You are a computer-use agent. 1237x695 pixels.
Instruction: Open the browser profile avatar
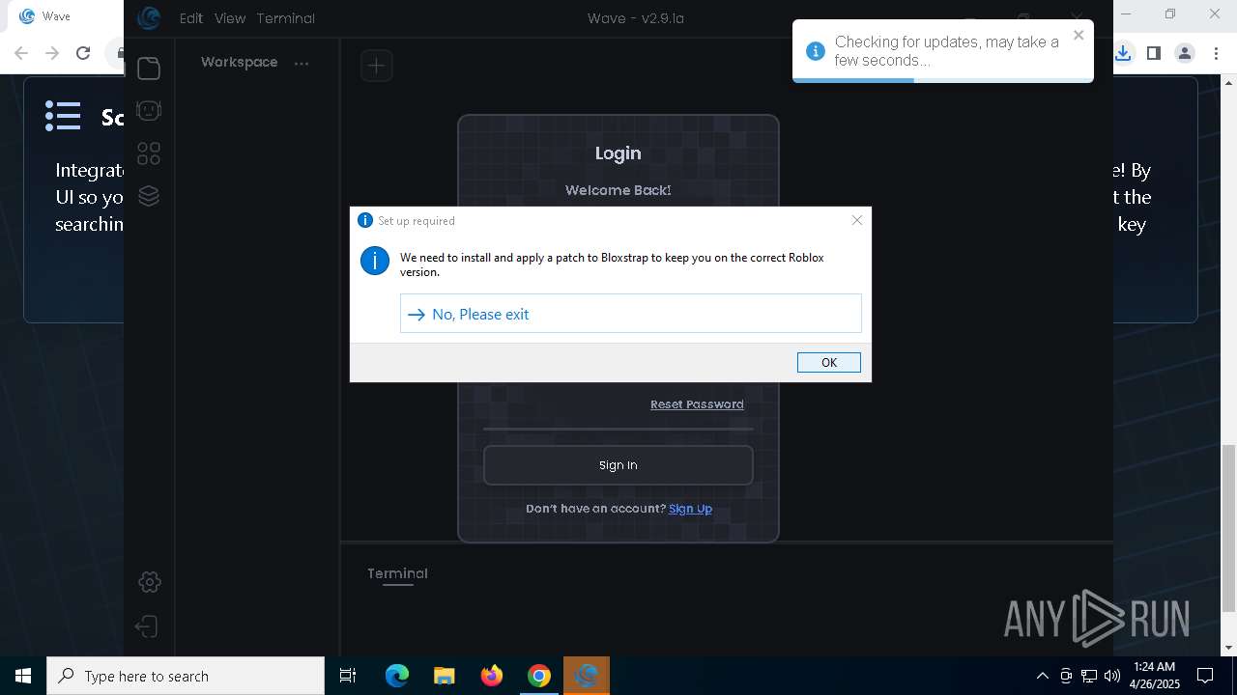pyautogui.click(x=1185, y=53)
